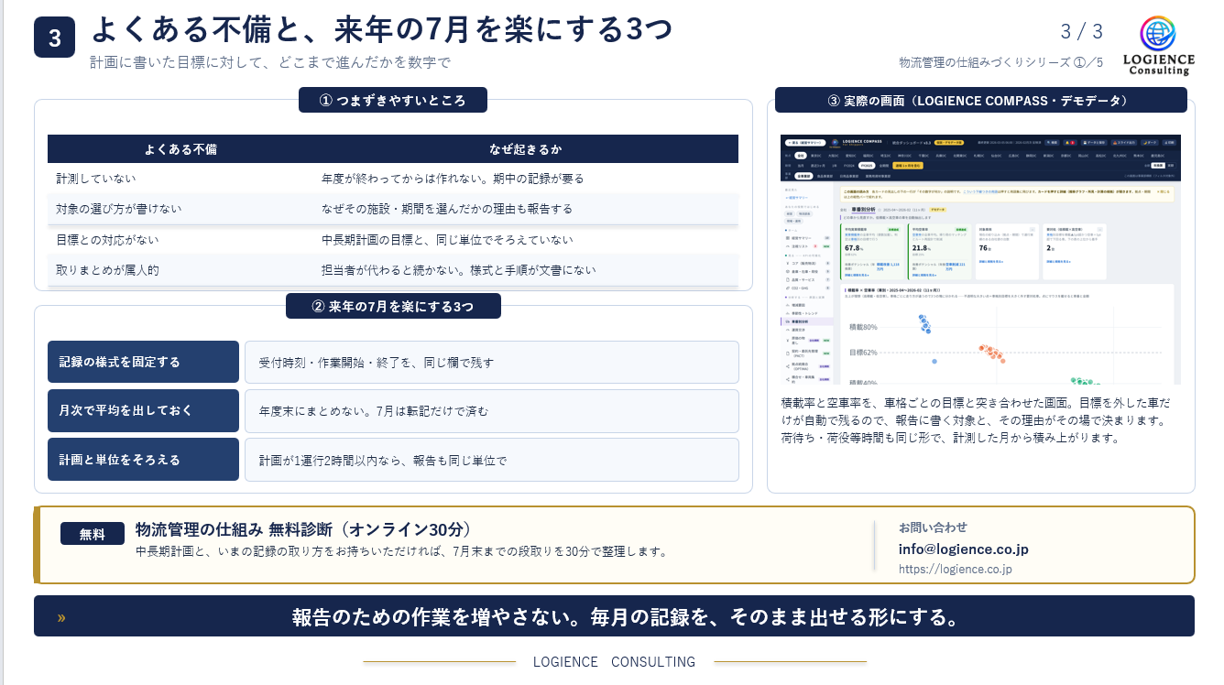The height and width of the screenshot is (685, 1224).
Task: Click the 67.8% card in the demo screen
Action: pos(872,251)
